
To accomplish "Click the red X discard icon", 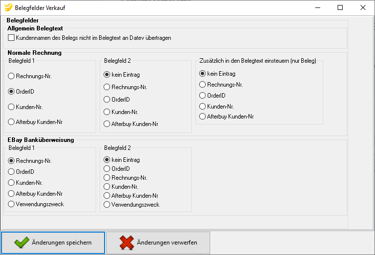I will (x=127, y=243).
